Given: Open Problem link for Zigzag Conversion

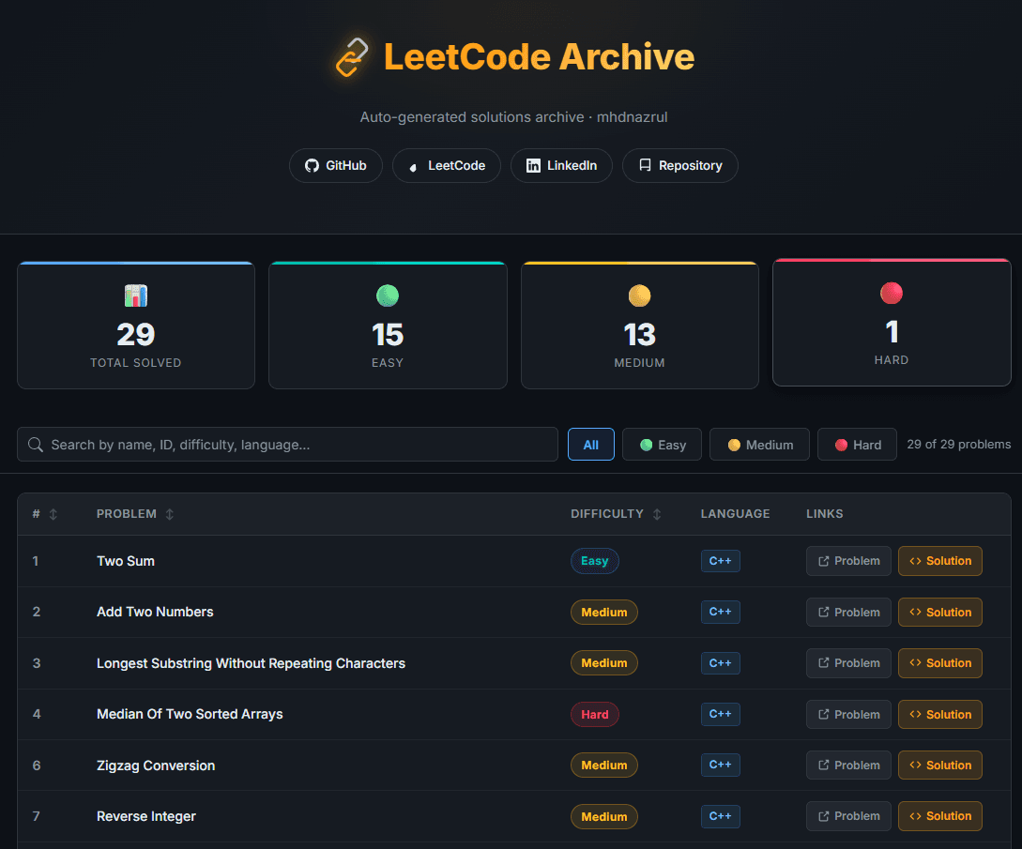Looking at the screenshot, I should pos(848,765).
